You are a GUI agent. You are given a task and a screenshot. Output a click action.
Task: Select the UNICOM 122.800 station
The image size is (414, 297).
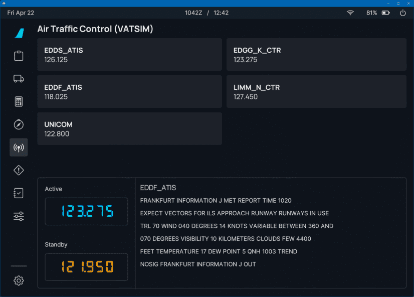coord(129,129)
